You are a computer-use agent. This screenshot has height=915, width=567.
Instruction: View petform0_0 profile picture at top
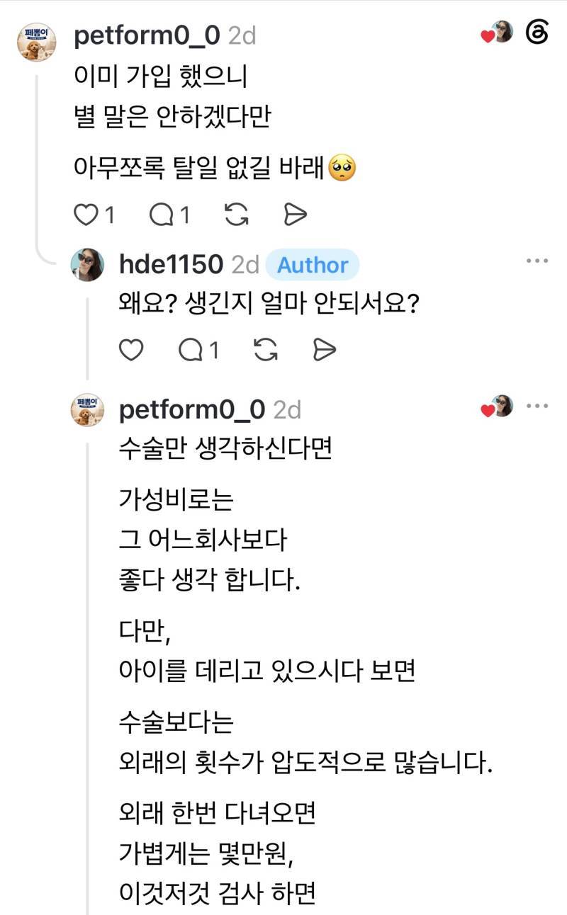36,42
